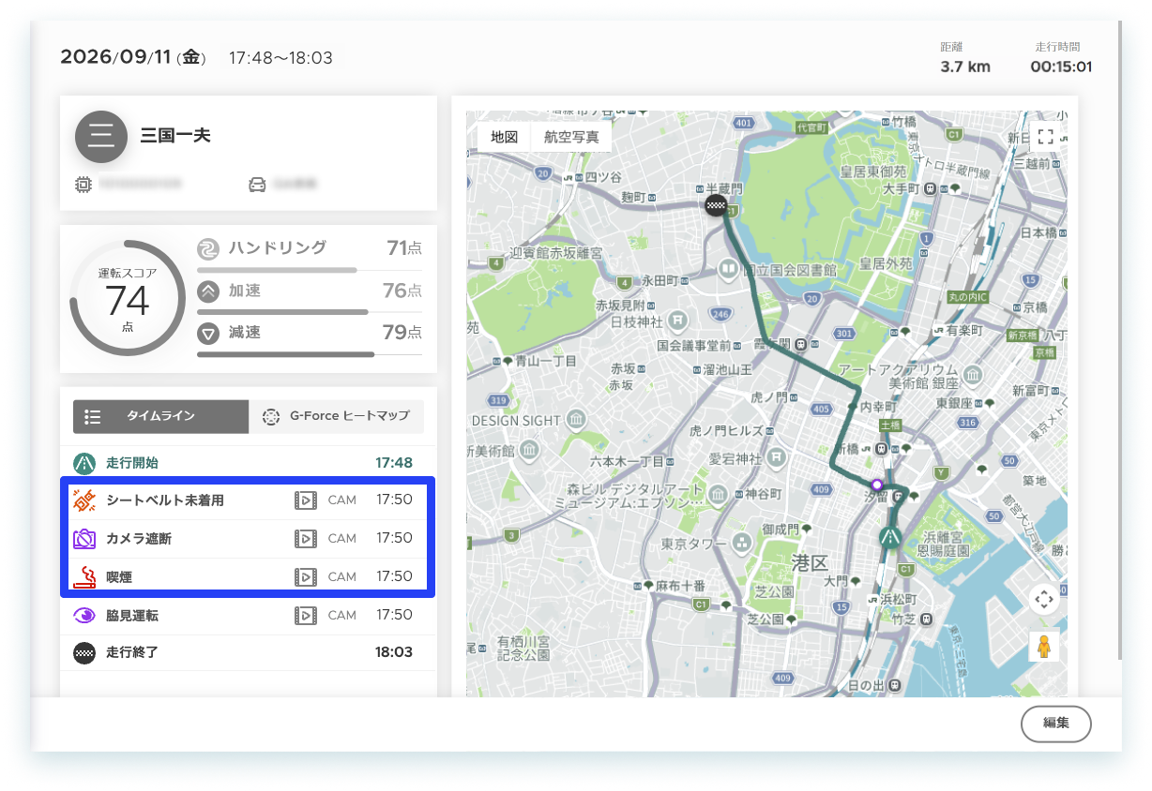Screen dimensions: 1152x791
Task: Click the trip start marker on the map
Action: (889, 538)
